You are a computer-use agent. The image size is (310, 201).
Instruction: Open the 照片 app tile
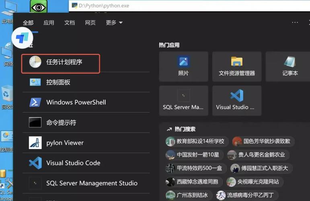[183, 66]
